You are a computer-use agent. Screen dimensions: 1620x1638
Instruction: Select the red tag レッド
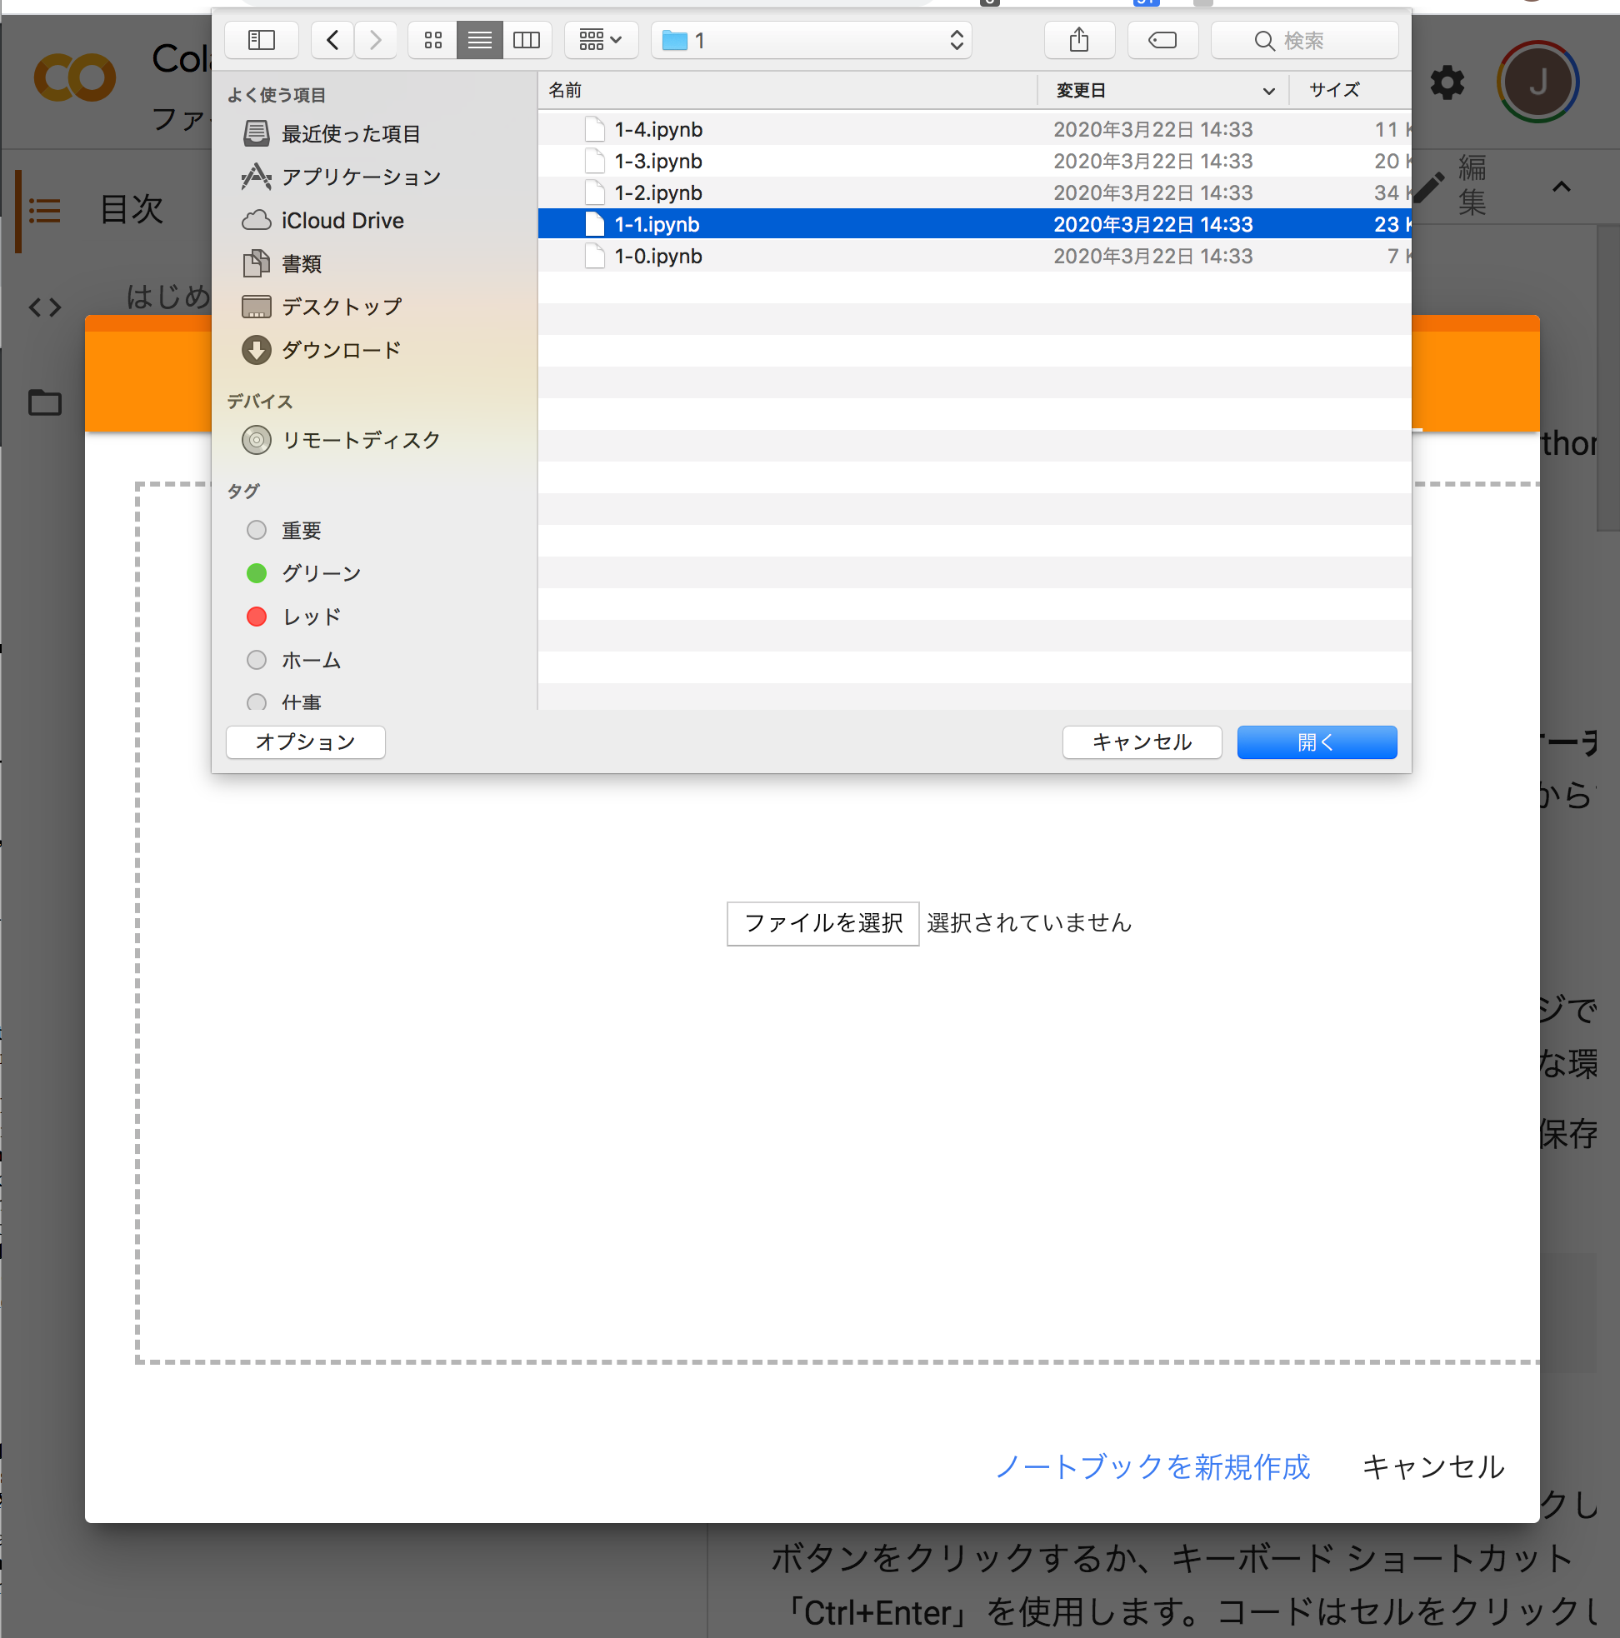(311, 617)
